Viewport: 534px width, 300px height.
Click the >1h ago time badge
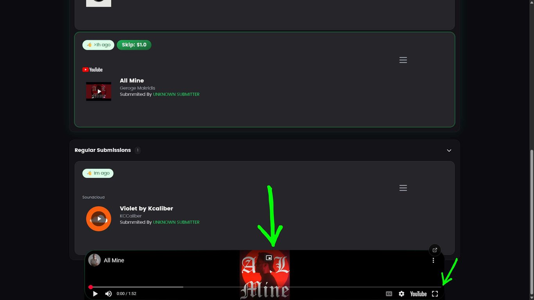[99, 45]
